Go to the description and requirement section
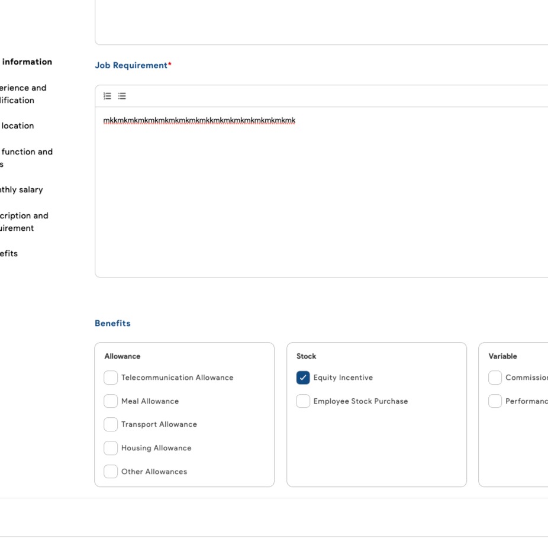The image size is (548, 548). point(24,222)
